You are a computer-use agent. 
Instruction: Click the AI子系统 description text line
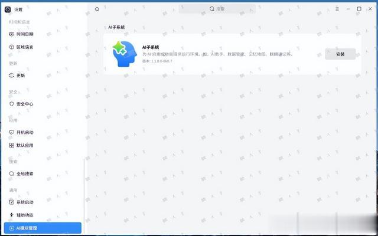pyautogui.click(x=217, y=54)
